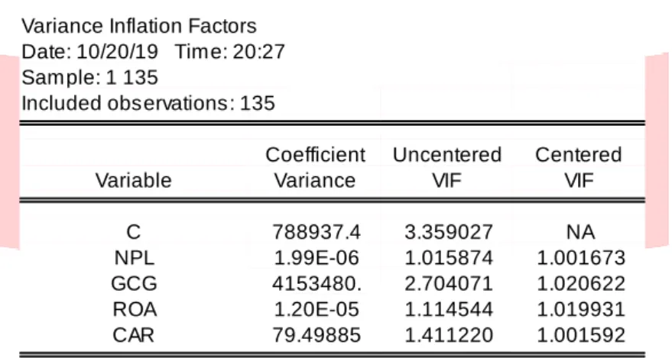Screen dimensions: 672x358
Task: Click the Variance Inflation Factors title
Action: (139, 26)
